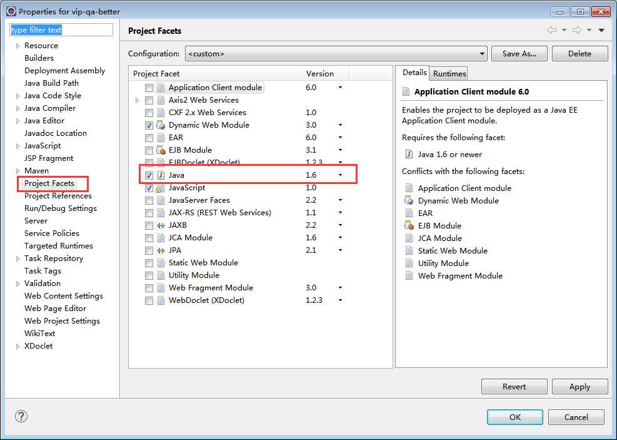Expand the Axis2 Web Services facet
Screen dimensions: 617x440
click(x=137, y=100)
